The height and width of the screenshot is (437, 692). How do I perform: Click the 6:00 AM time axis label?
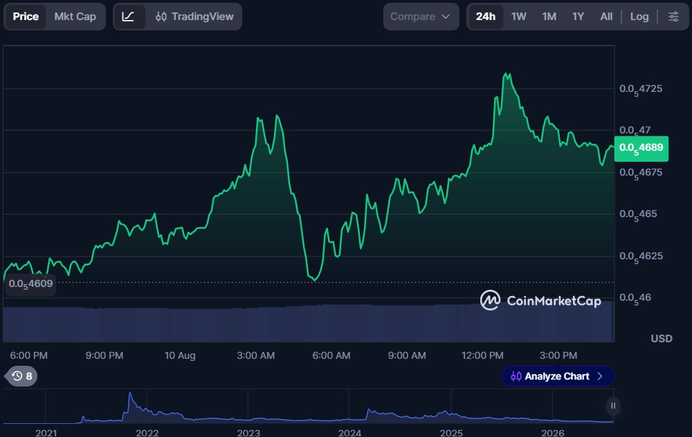[331, 355]
